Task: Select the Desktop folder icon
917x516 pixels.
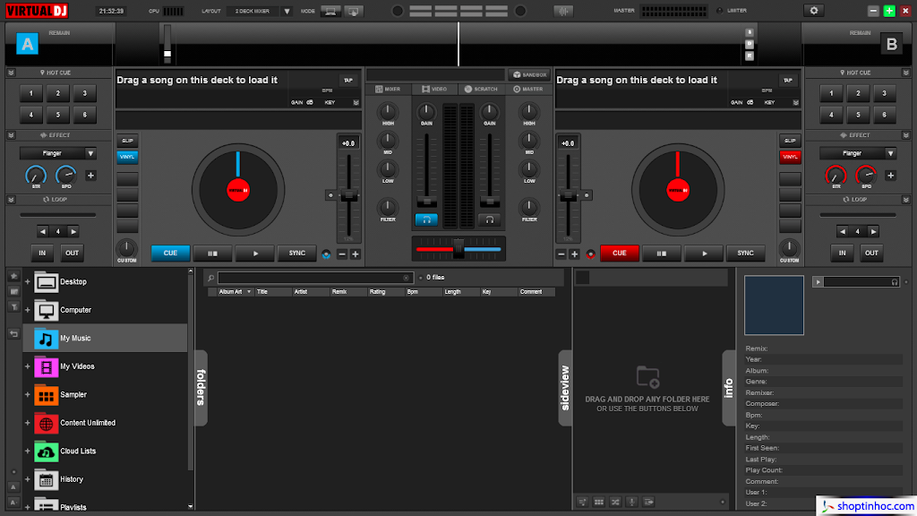Action: pyautogui.click(x=47, y=282)
